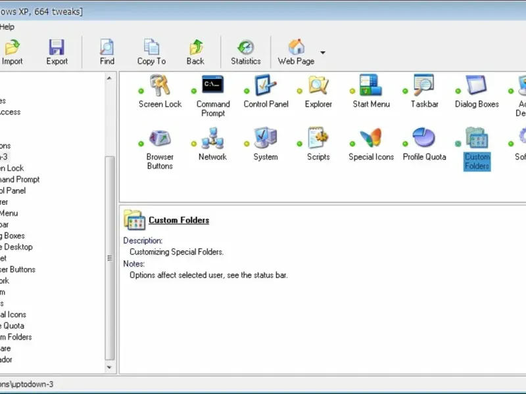Click the Import toolbar icon
526x394 pixels.
coord(12,47)
